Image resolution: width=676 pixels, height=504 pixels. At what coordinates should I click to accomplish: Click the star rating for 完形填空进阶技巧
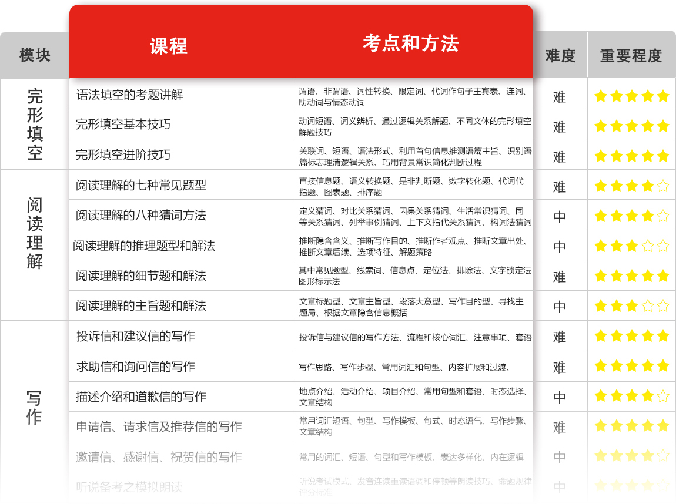tap(631, 156)
